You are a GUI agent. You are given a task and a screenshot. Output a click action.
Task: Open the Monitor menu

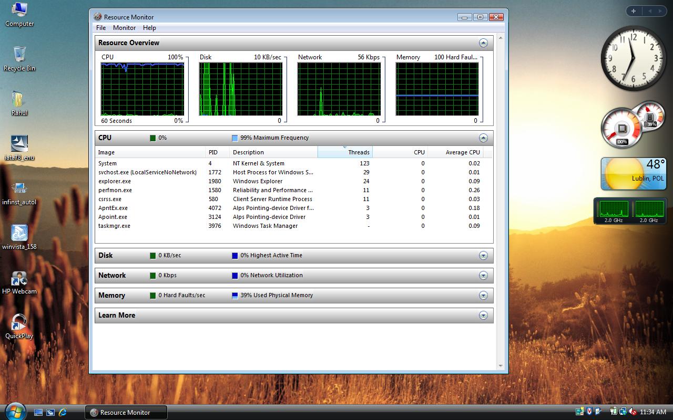click(x=124, y=28)
